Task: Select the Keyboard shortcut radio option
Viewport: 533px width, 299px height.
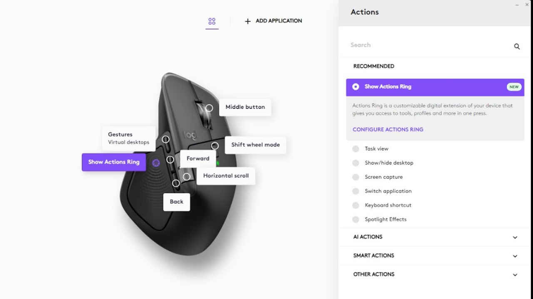Action: (356, 205)
